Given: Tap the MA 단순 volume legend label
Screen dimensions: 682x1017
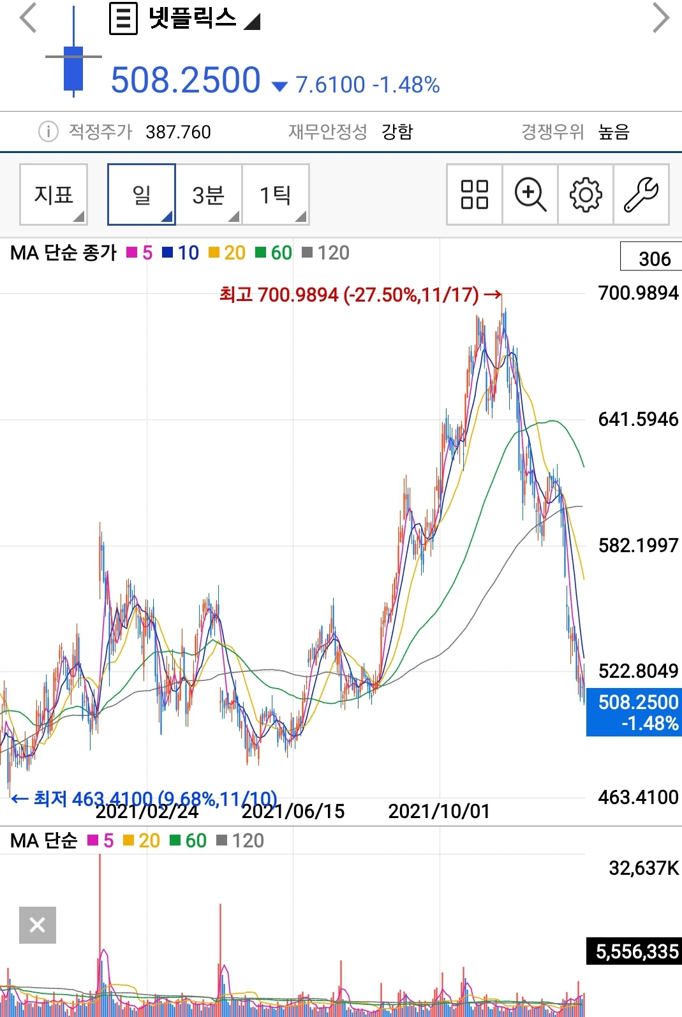Looking at the screenshot, I should 44,841.
